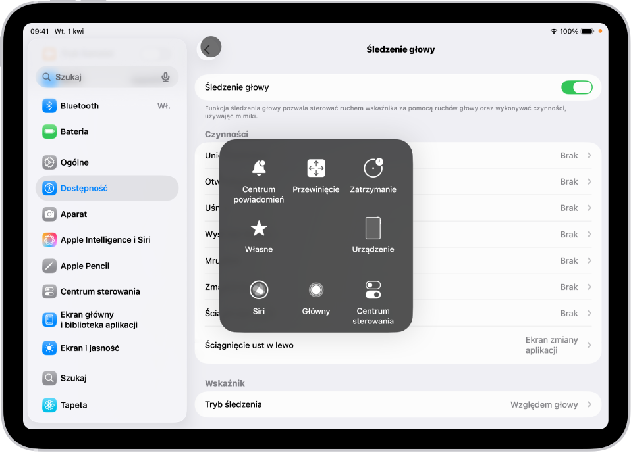Choose the Przewinięcie scroll icon
Viewport: 631px width, 453px height.
tap(315, 168)
